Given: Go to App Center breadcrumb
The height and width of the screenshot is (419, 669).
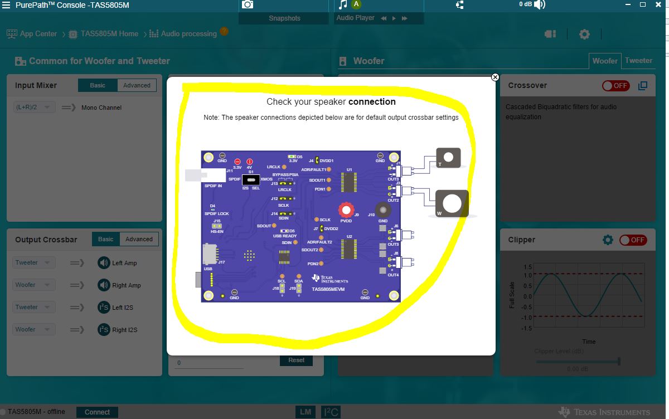Looking at the screenshot, I should click(x=38, y=33).
